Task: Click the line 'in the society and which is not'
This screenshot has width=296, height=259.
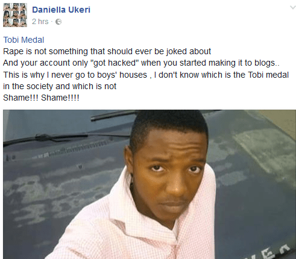Action: click(60, 86)
